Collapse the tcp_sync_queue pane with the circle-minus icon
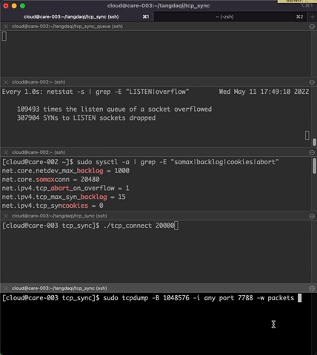This screenshot has width=317, height=355. point(312,27)
